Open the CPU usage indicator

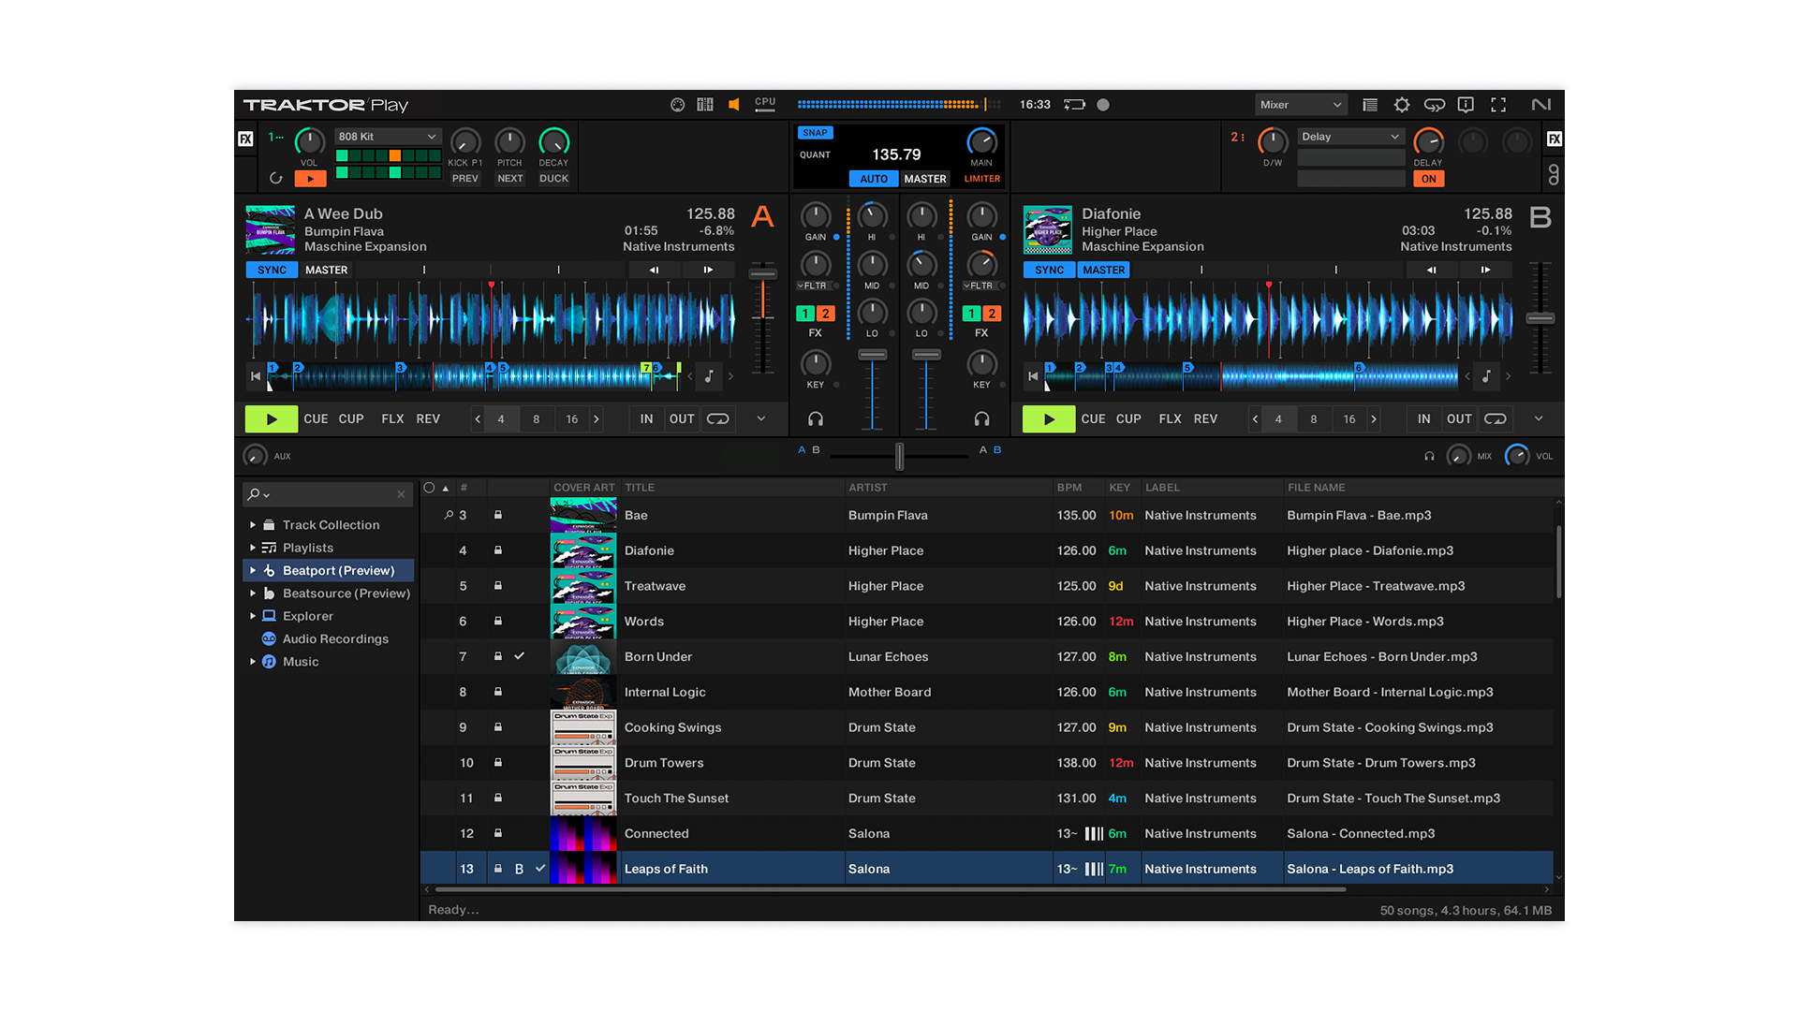(x=764, y=105)
